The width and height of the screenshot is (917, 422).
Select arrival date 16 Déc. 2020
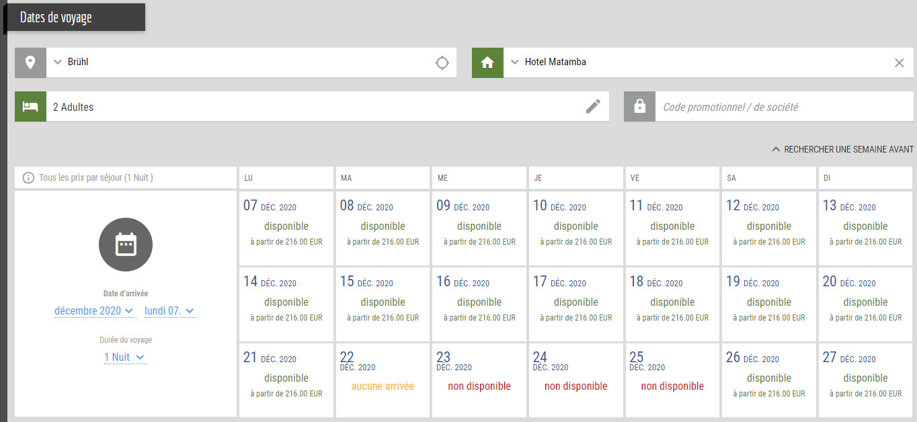479,304
